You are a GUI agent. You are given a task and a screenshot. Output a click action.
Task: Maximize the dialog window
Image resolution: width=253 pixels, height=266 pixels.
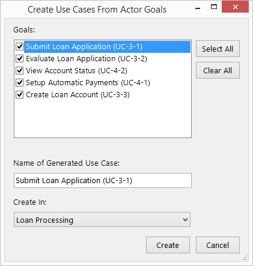tap(214, 7)
